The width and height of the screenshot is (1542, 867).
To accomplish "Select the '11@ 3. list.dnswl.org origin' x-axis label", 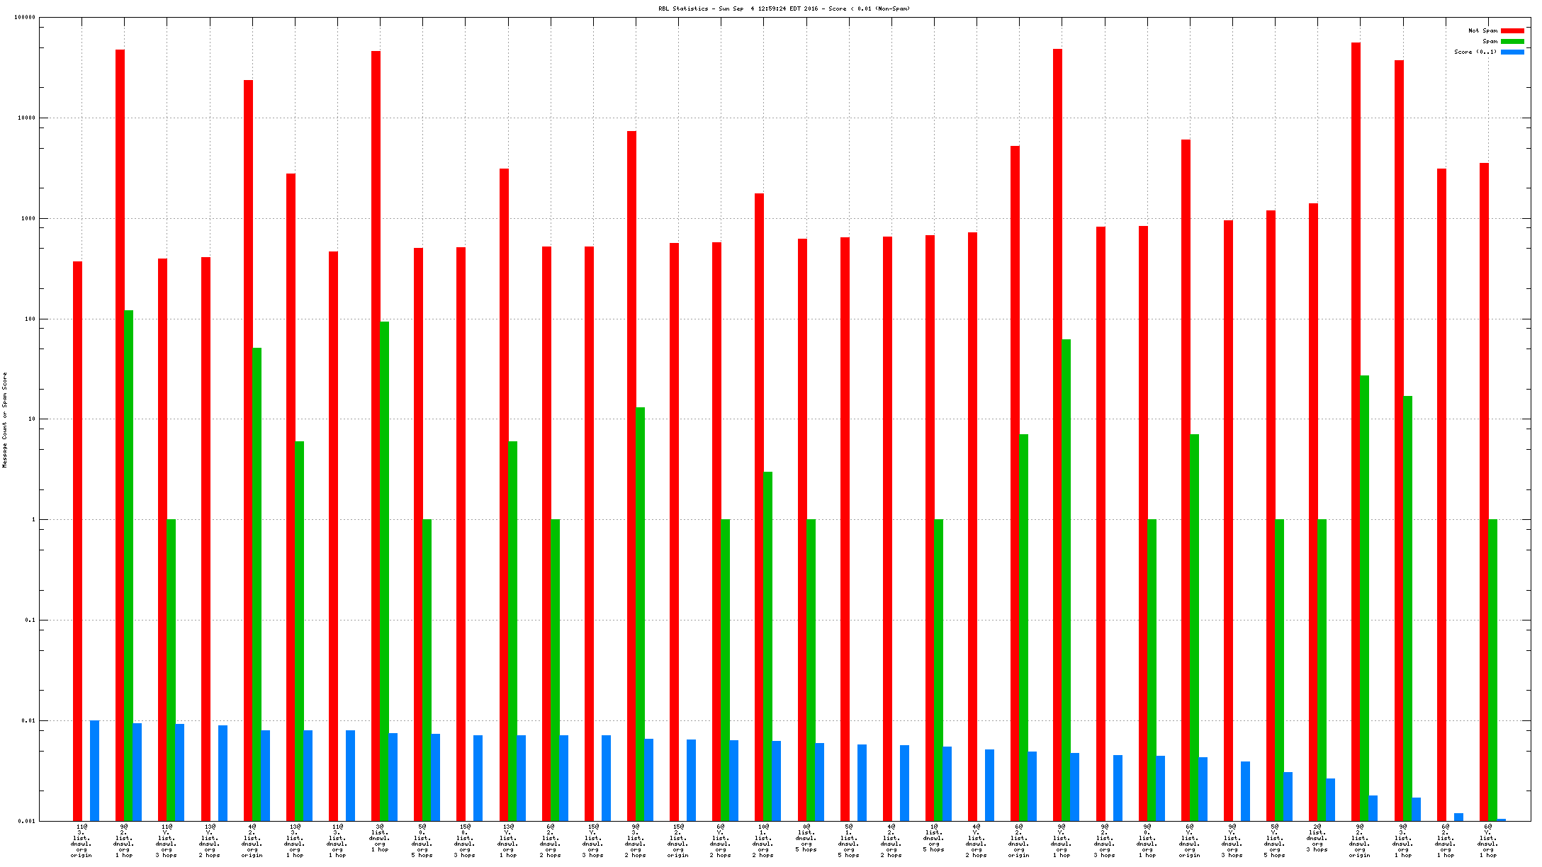I will pos(81,840).
